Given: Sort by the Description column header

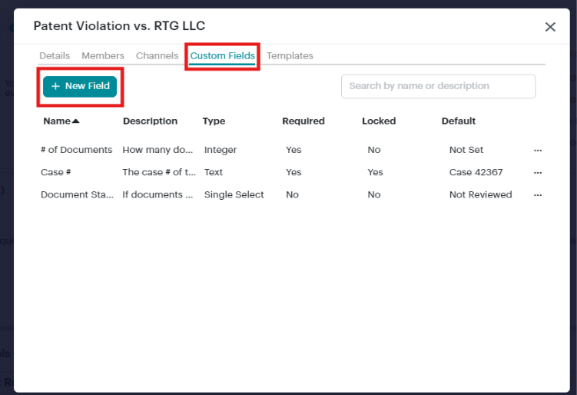Looking at the screenshot, I should [150, 121].
